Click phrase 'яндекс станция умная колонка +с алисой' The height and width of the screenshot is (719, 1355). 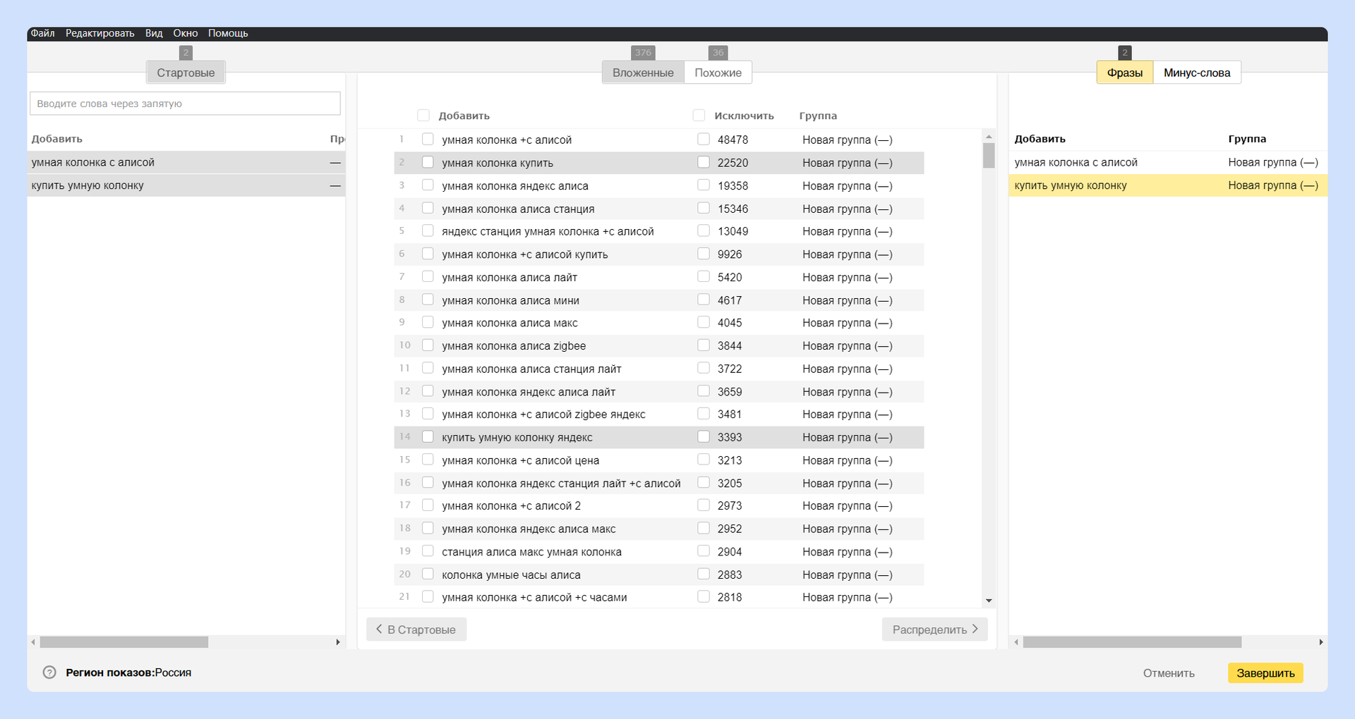coord(548,231)
